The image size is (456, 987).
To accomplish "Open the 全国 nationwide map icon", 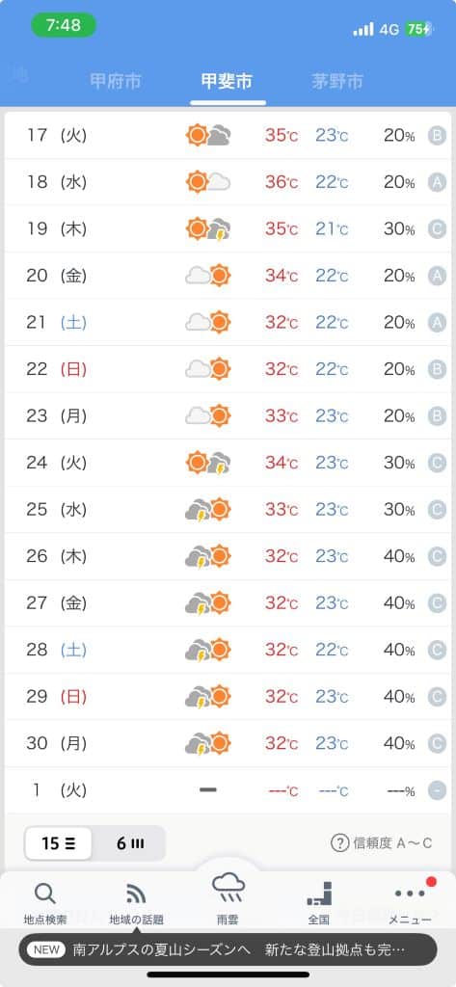I will tap(319, 894).
